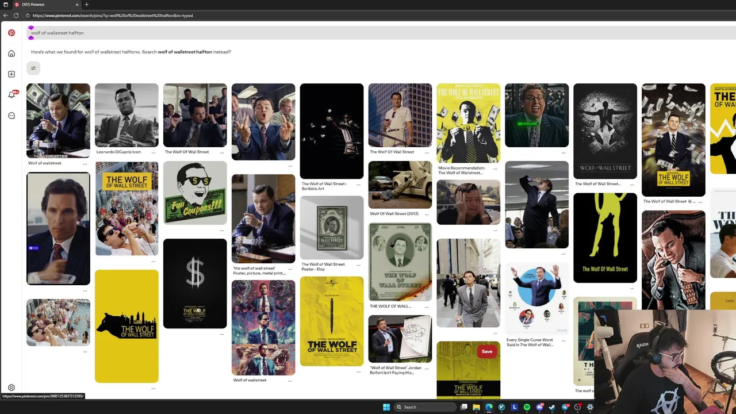The image size is (736, 414).
Task: Go back with the browser back arrow
Action: [x=6, y=16]
